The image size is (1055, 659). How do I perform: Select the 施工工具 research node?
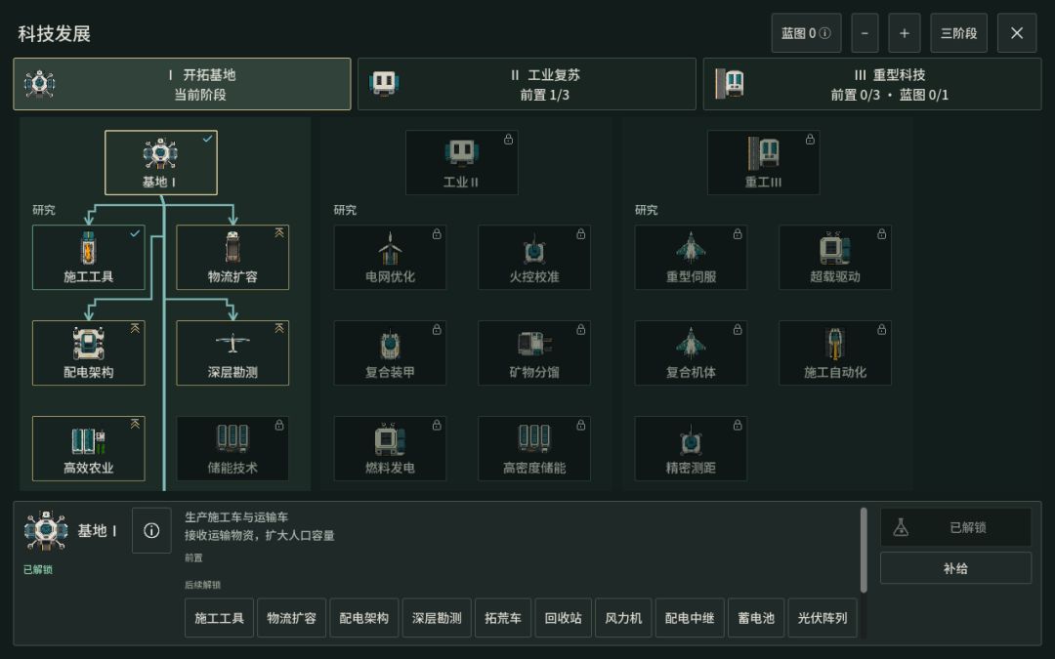pos(89,258)
